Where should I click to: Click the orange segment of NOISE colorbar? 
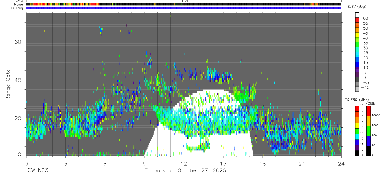tap(368, 120)
